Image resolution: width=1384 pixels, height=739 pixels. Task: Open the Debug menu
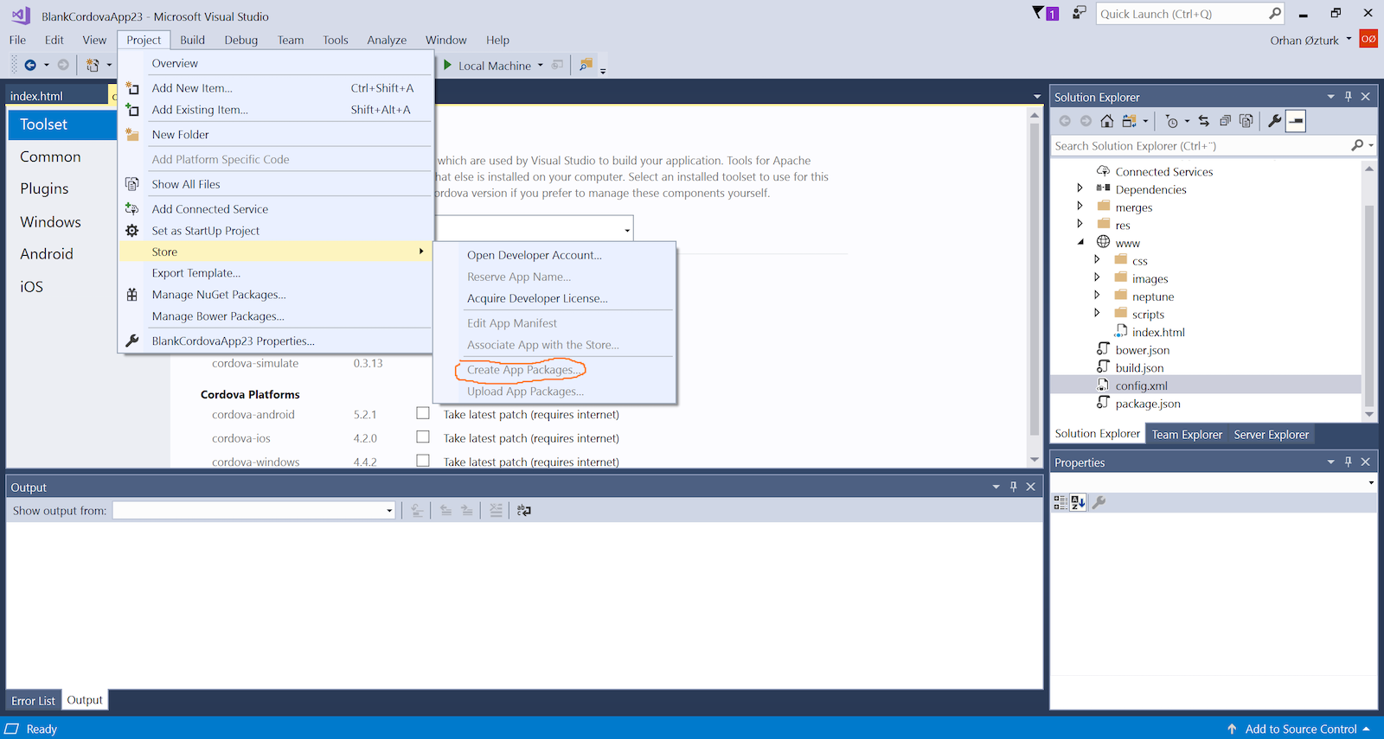pyautogui.click(x=241, y=40)
